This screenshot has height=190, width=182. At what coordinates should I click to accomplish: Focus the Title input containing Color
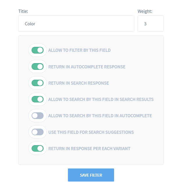coord(76,24)
